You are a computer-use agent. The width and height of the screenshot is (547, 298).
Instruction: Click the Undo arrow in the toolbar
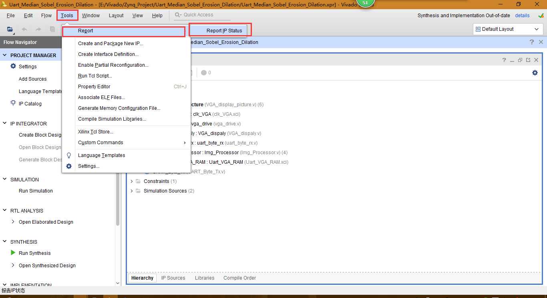(x=24, y=29)
